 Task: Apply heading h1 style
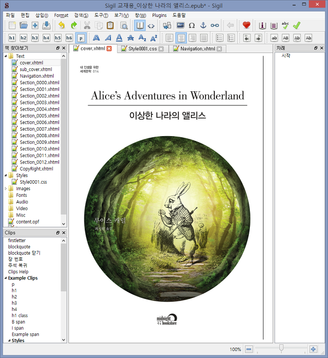pos(12,38)
